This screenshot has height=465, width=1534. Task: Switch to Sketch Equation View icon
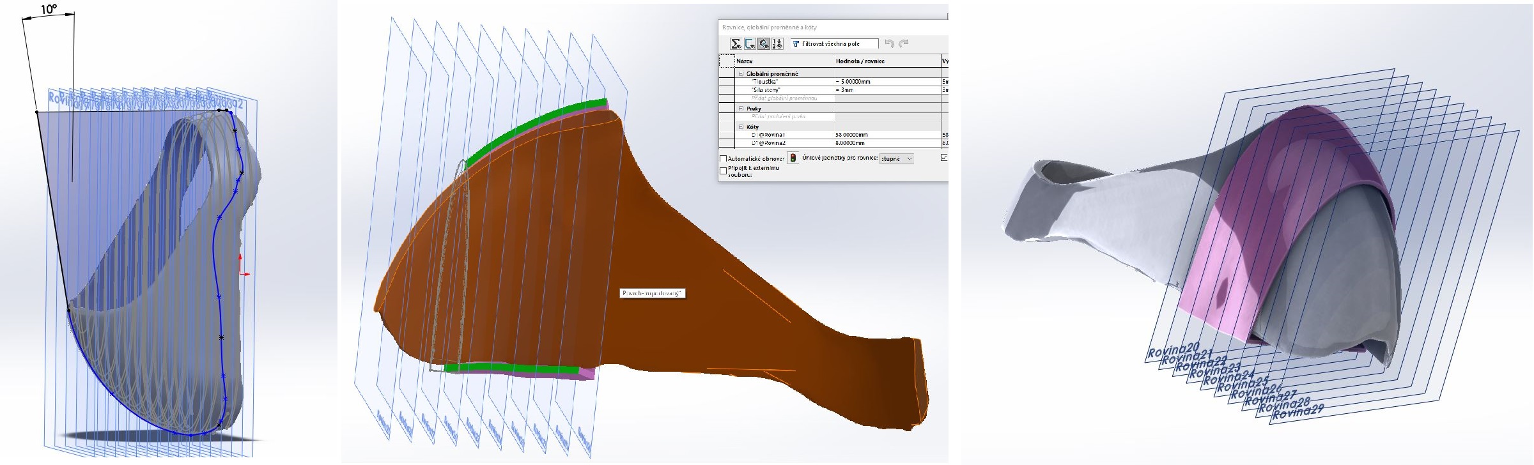pos(750,43)
